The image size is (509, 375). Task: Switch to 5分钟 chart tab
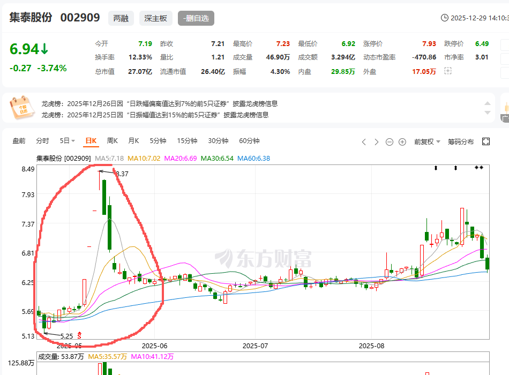[158, 141]
